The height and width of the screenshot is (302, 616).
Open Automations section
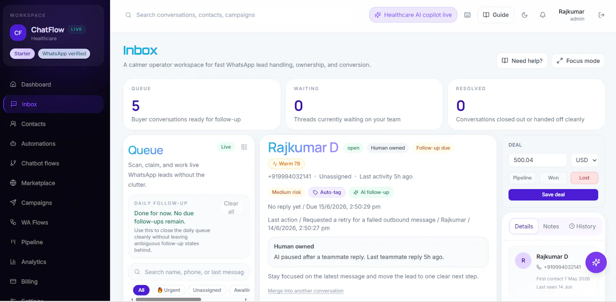click(x=54, y=143)
